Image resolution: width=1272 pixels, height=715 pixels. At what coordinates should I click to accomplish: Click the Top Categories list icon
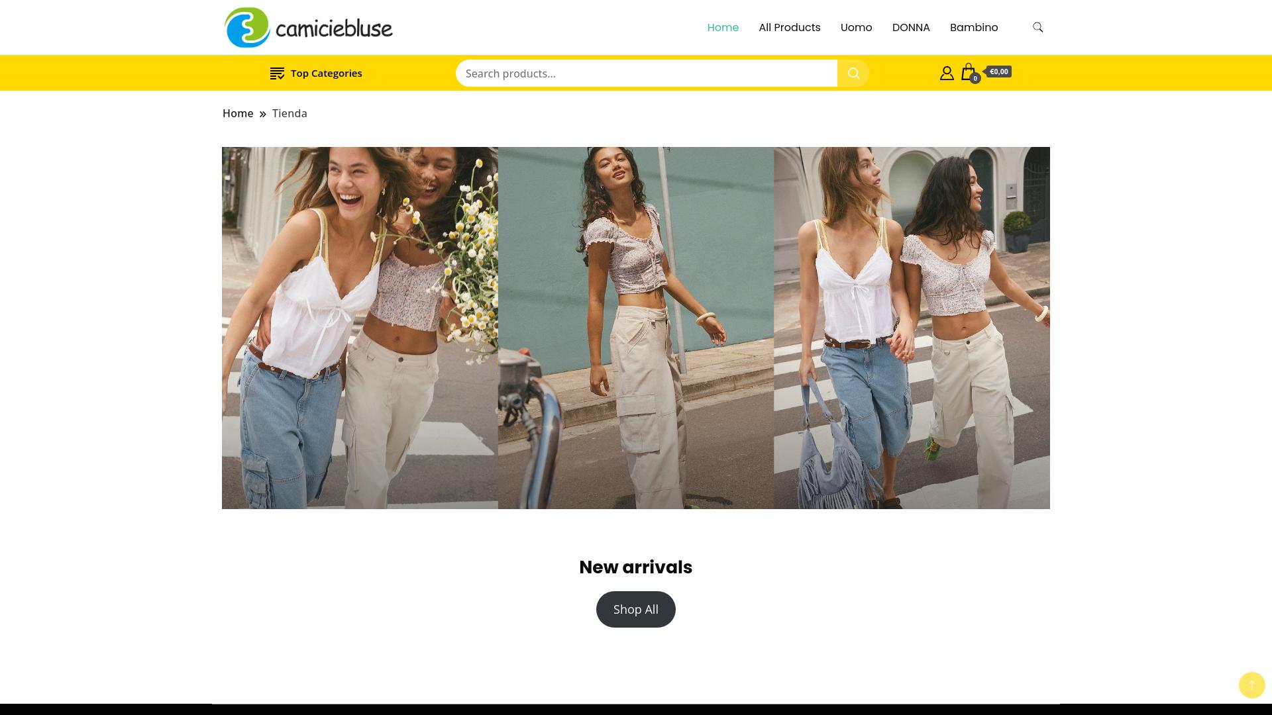(x=277, y=73)
